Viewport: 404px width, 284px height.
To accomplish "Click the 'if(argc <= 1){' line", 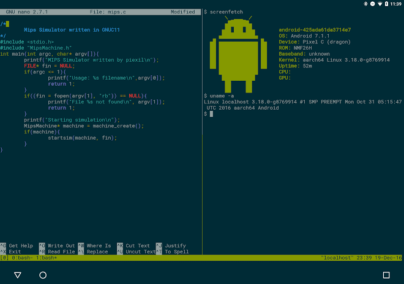I will (x=45, y=72).
